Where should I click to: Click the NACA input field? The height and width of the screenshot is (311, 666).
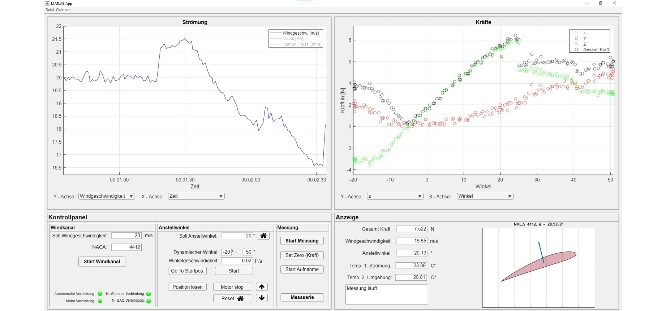tap(126, 247)
